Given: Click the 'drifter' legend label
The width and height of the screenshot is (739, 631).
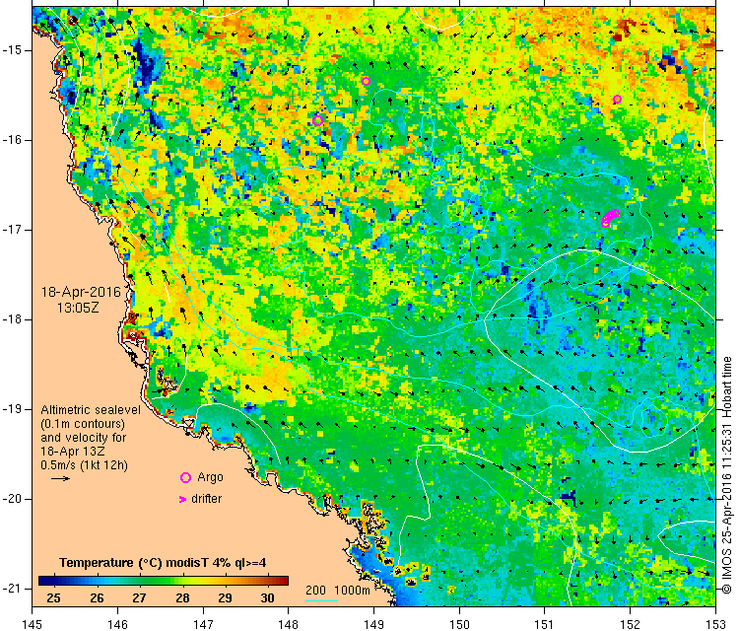Looking at the screenshot, I should click(207, 499).
